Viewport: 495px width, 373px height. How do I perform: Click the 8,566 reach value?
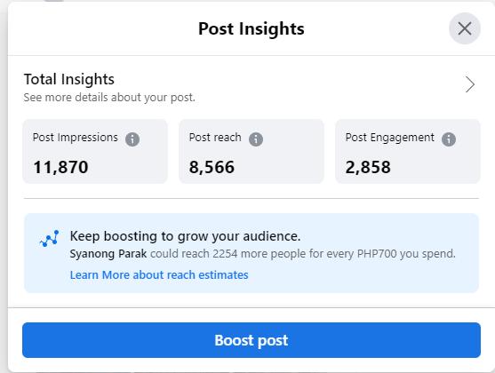click(212, 167)
